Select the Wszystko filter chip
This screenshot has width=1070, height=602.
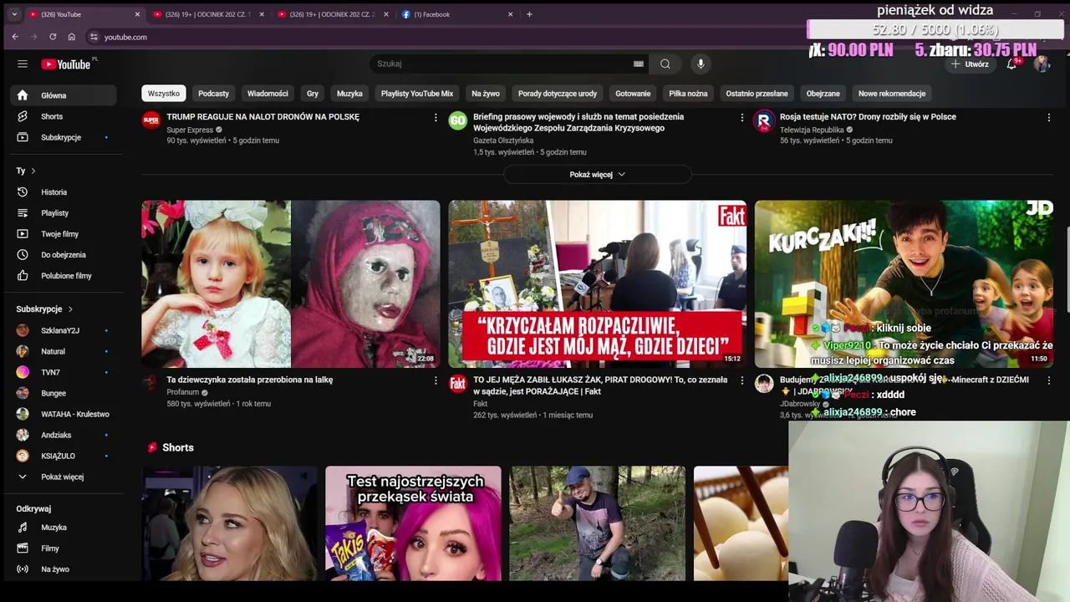tap(164, 94)
